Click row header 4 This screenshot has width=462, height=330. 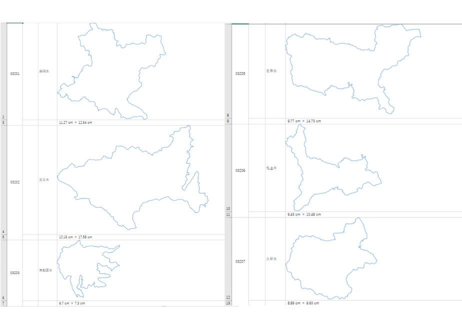tap(3, 180)
